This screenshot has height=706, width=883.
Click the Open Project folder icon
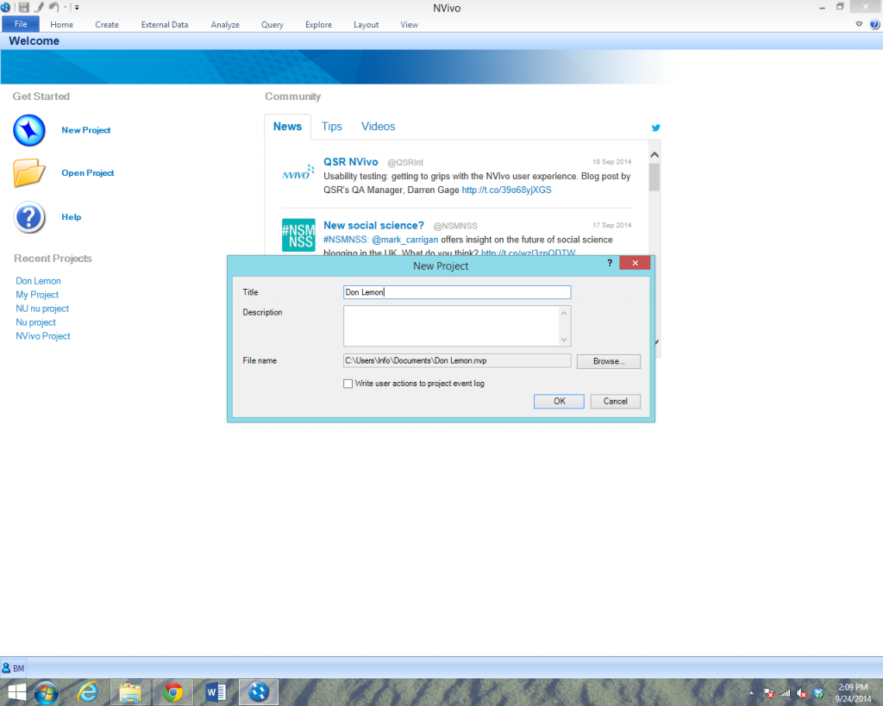28,173
